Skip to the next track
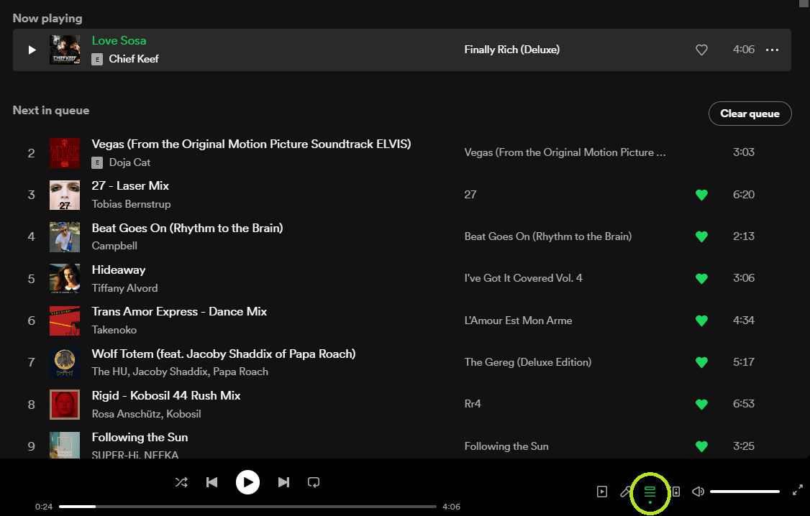This screenshot has width=810, height=516. (283, 482)
